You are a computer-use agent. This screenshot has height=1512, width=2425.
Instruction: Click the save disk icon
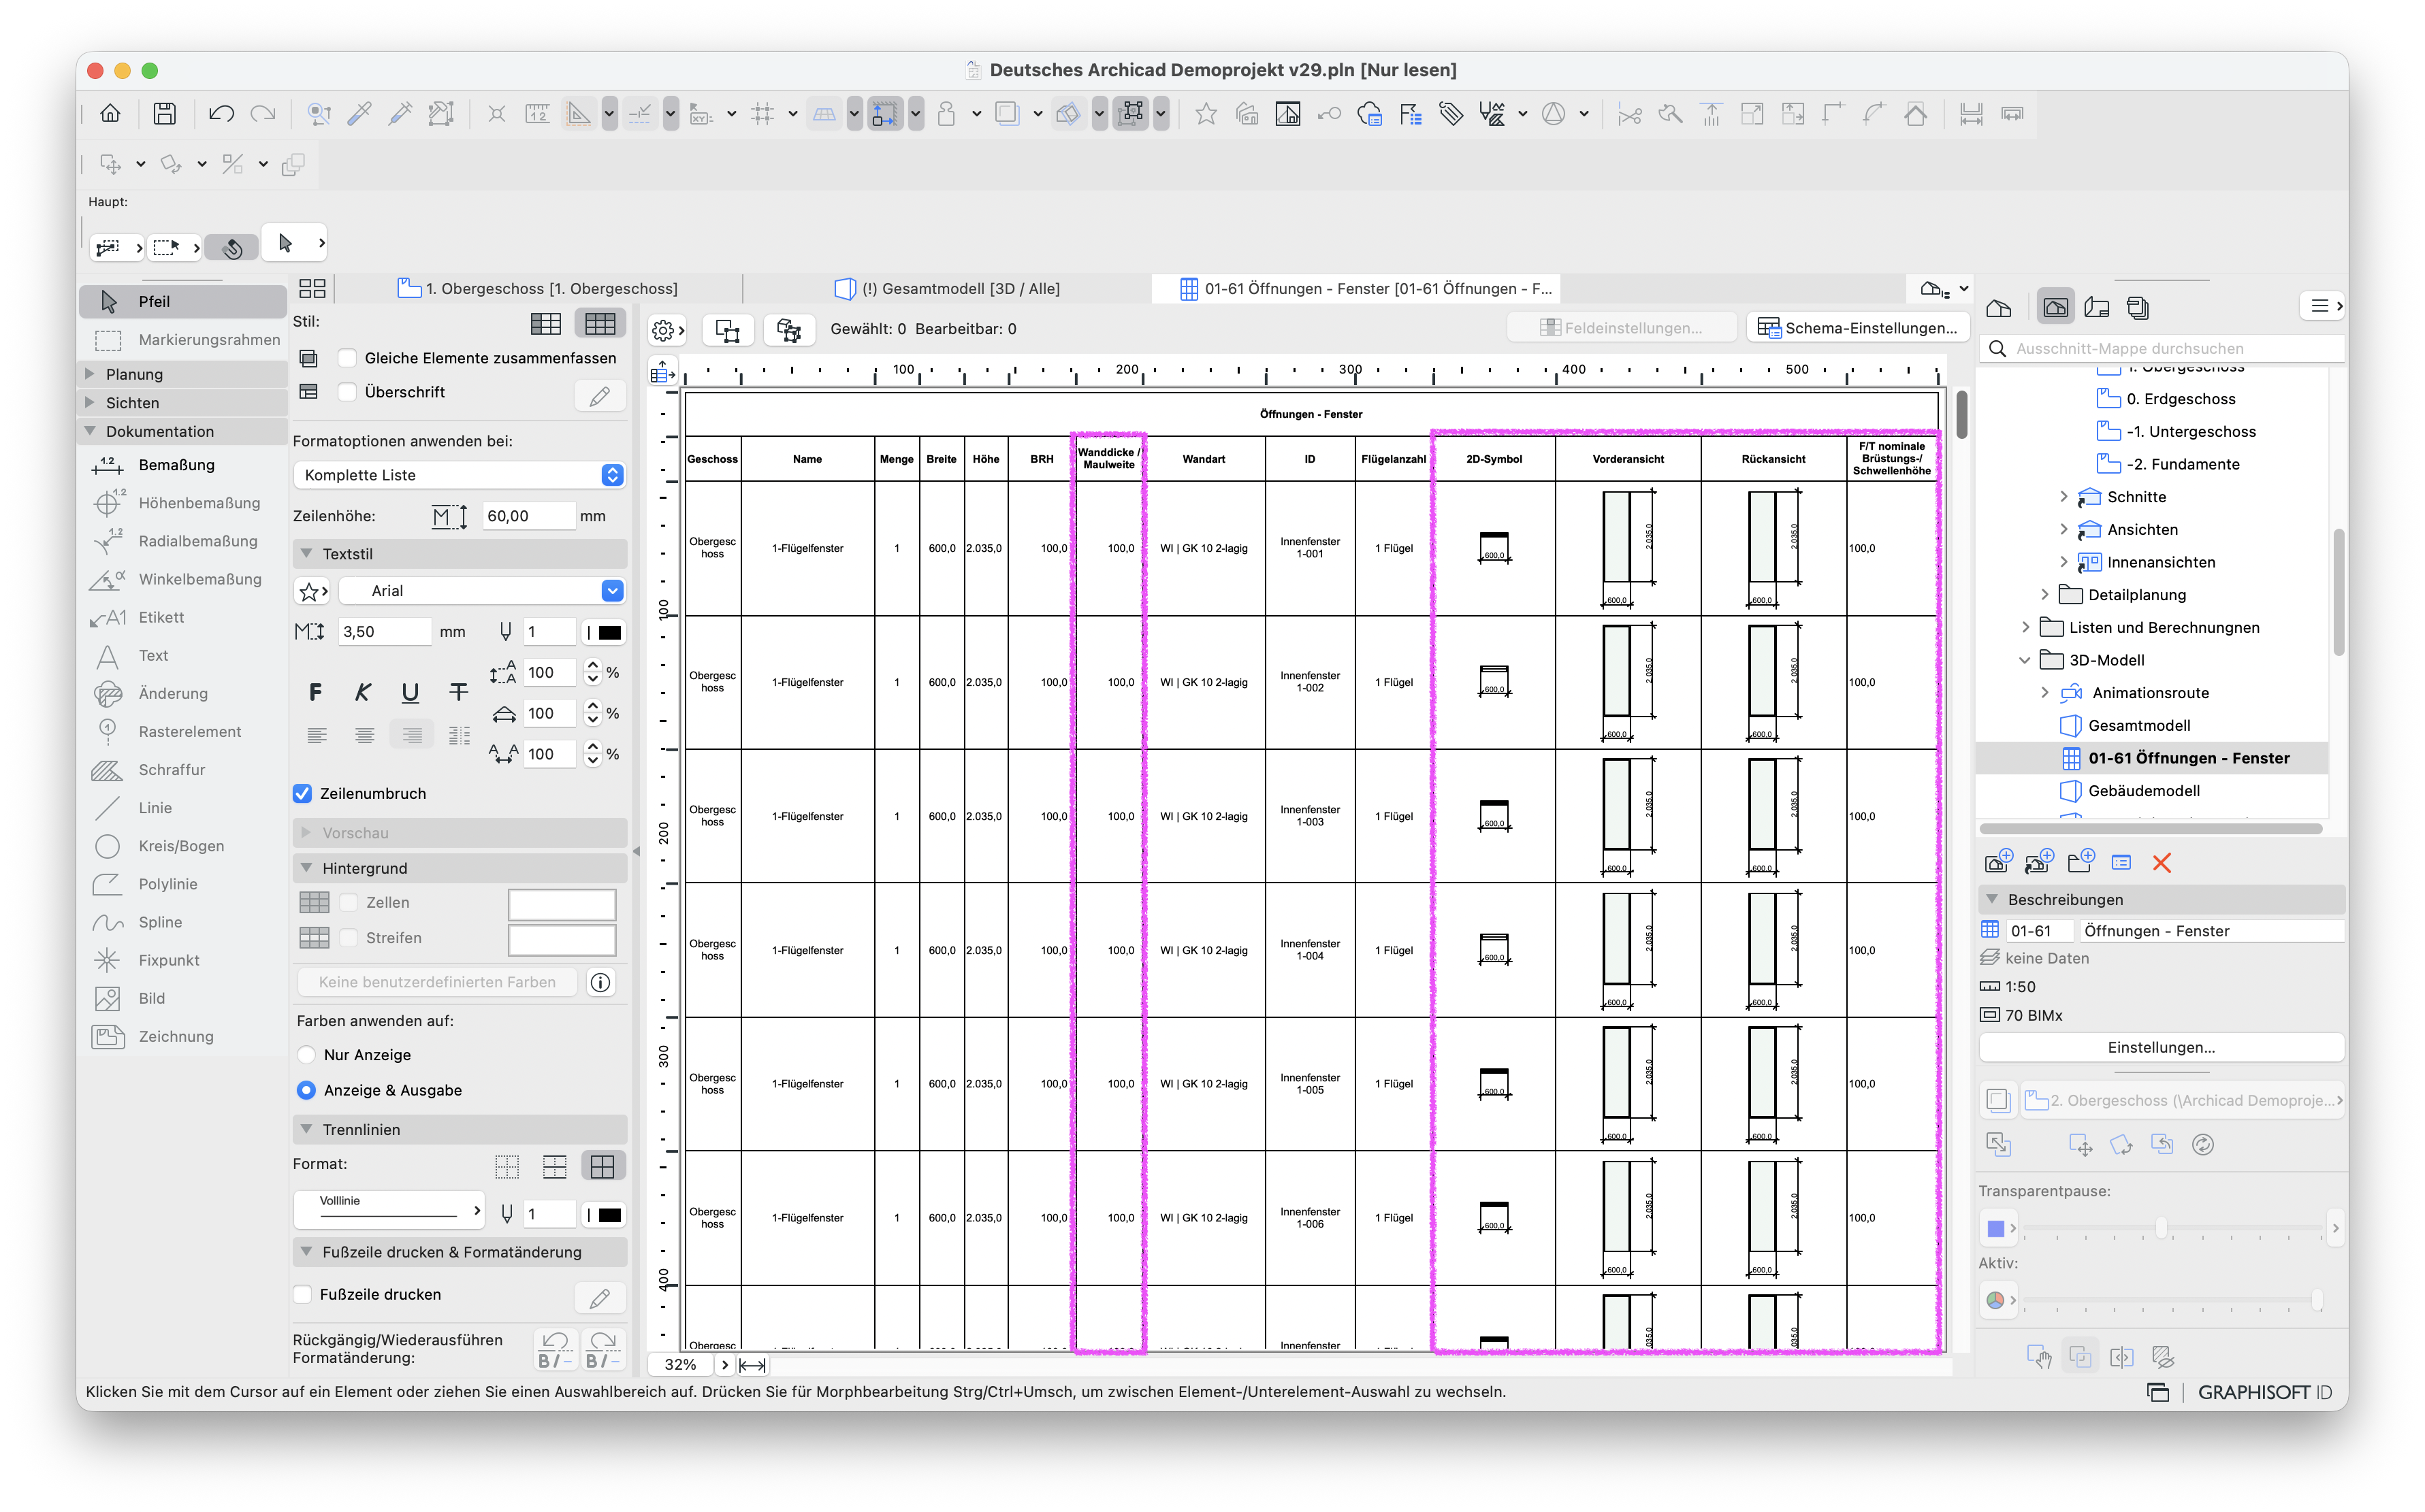coord(164,114)
